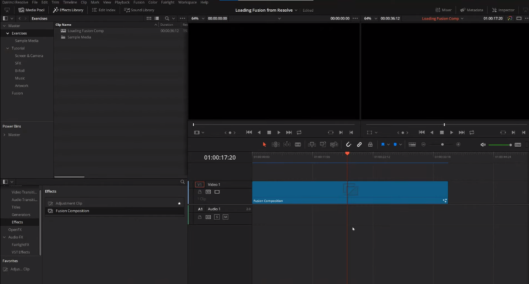Viewport: 529px width, 284px height.
Task: Open the flag color dropdown
Action: (387, 144)
